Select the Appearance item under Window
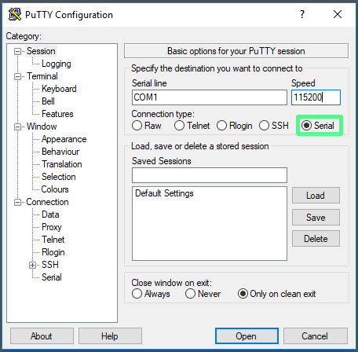This screenshot has height=352, width=358. [x=64, y=139]
